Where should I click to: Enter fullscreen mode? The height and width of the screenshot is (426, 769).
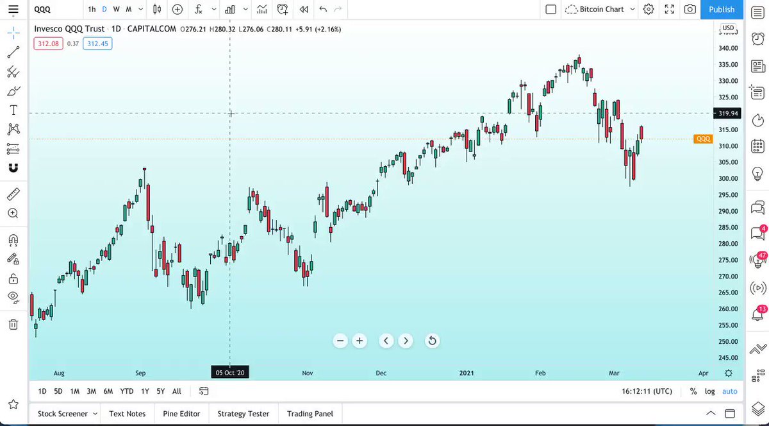tap(669, 10)
